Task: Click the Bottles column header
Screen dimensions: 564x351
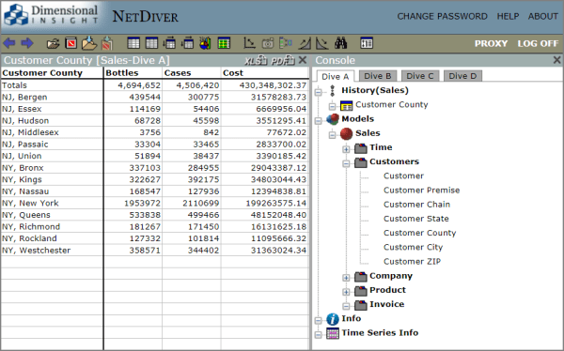Action: (x=133, y=73)
